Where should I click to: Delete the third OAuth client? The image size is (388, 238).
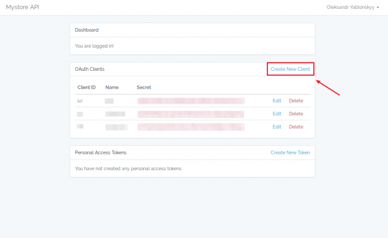296,127
